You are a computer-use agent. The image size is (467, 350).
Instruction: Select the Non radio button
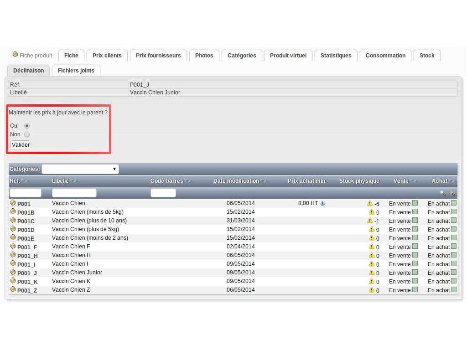(x=27, y=134)
